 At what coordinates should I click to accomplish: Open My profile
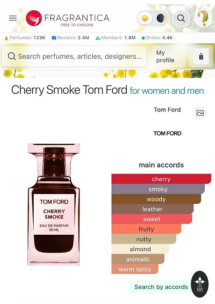tap(165, 57)
